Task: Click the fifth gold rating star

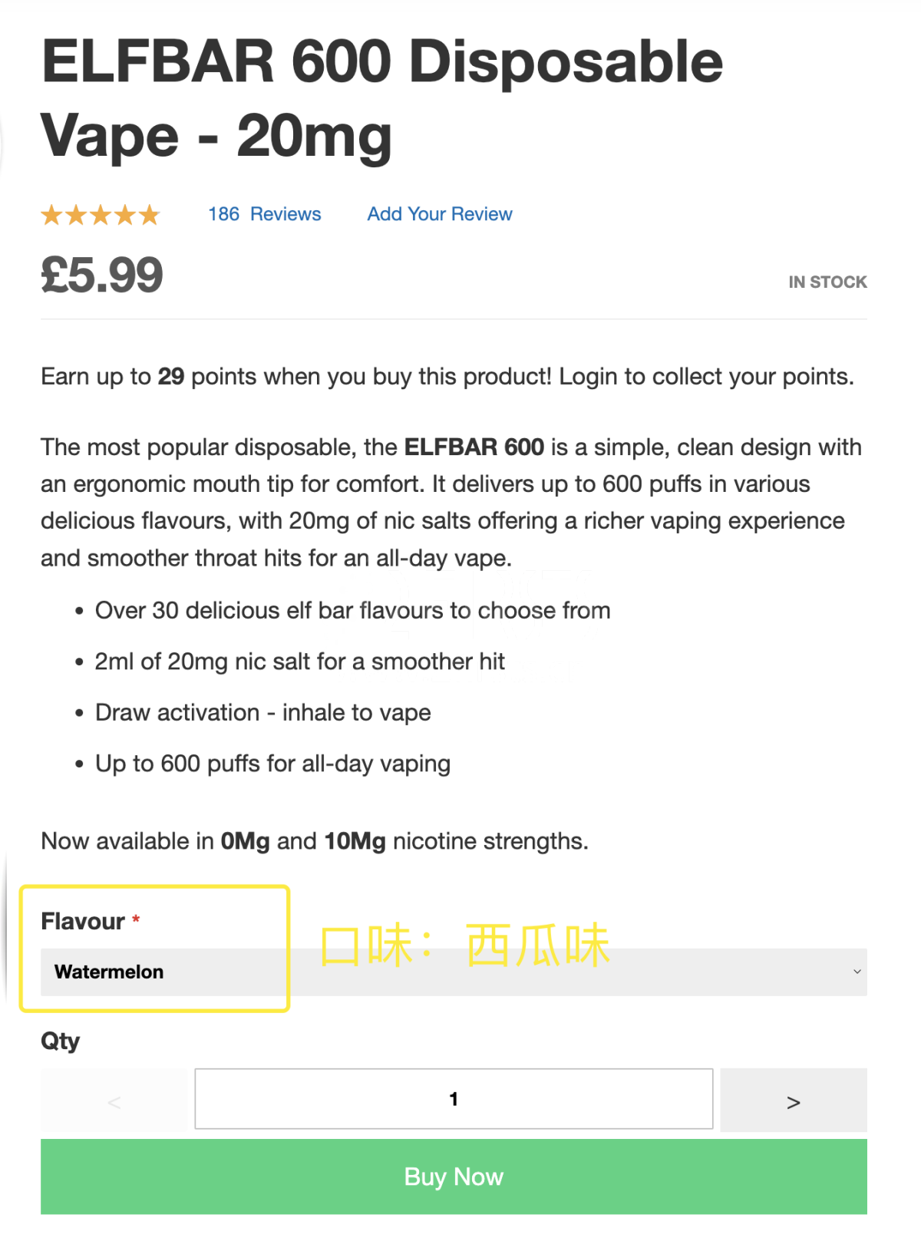Action: click(x=150, y=215)
